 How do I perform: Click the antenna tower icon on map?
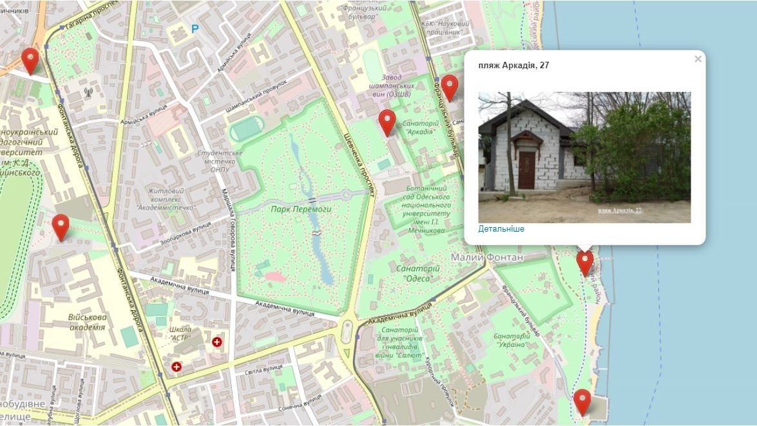[88, 92]
